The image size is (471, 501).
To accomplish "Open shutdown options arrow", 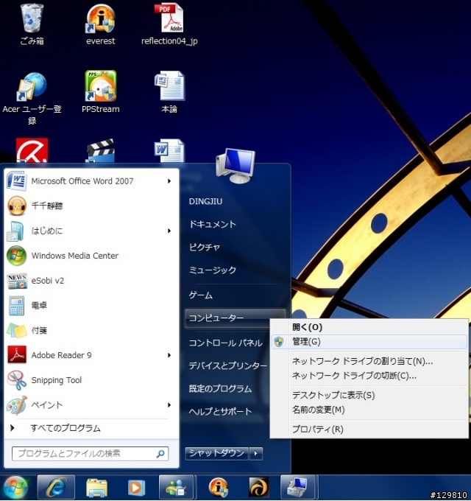I will (256, 453).
